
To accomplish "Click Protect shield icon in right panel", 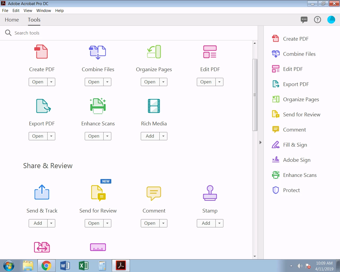I will (x=276, y=190).
